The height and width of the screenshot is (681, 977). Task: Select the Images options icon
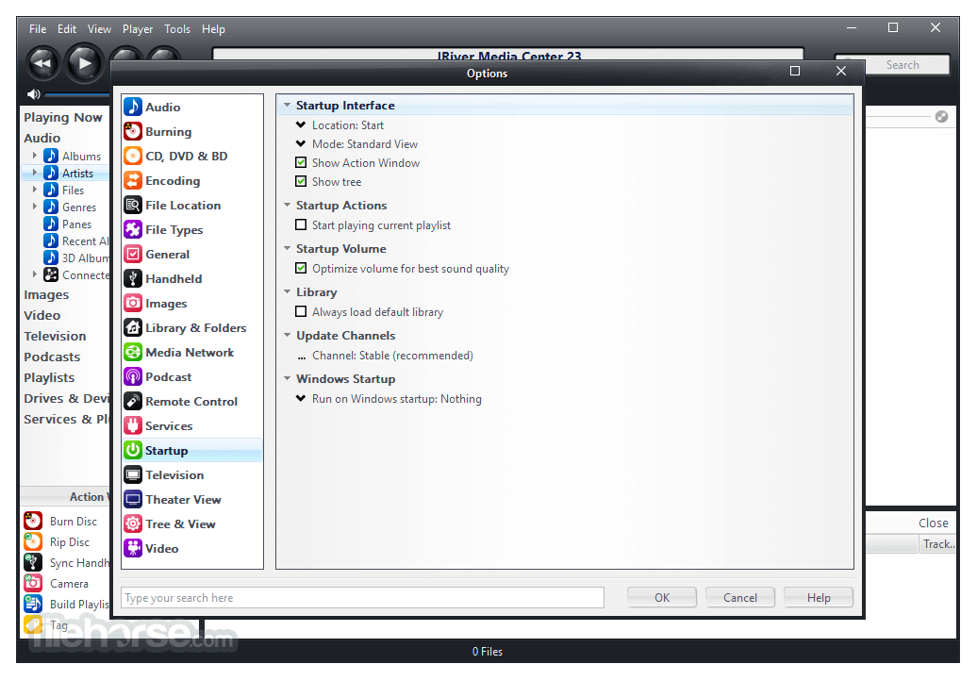(133, 304)
